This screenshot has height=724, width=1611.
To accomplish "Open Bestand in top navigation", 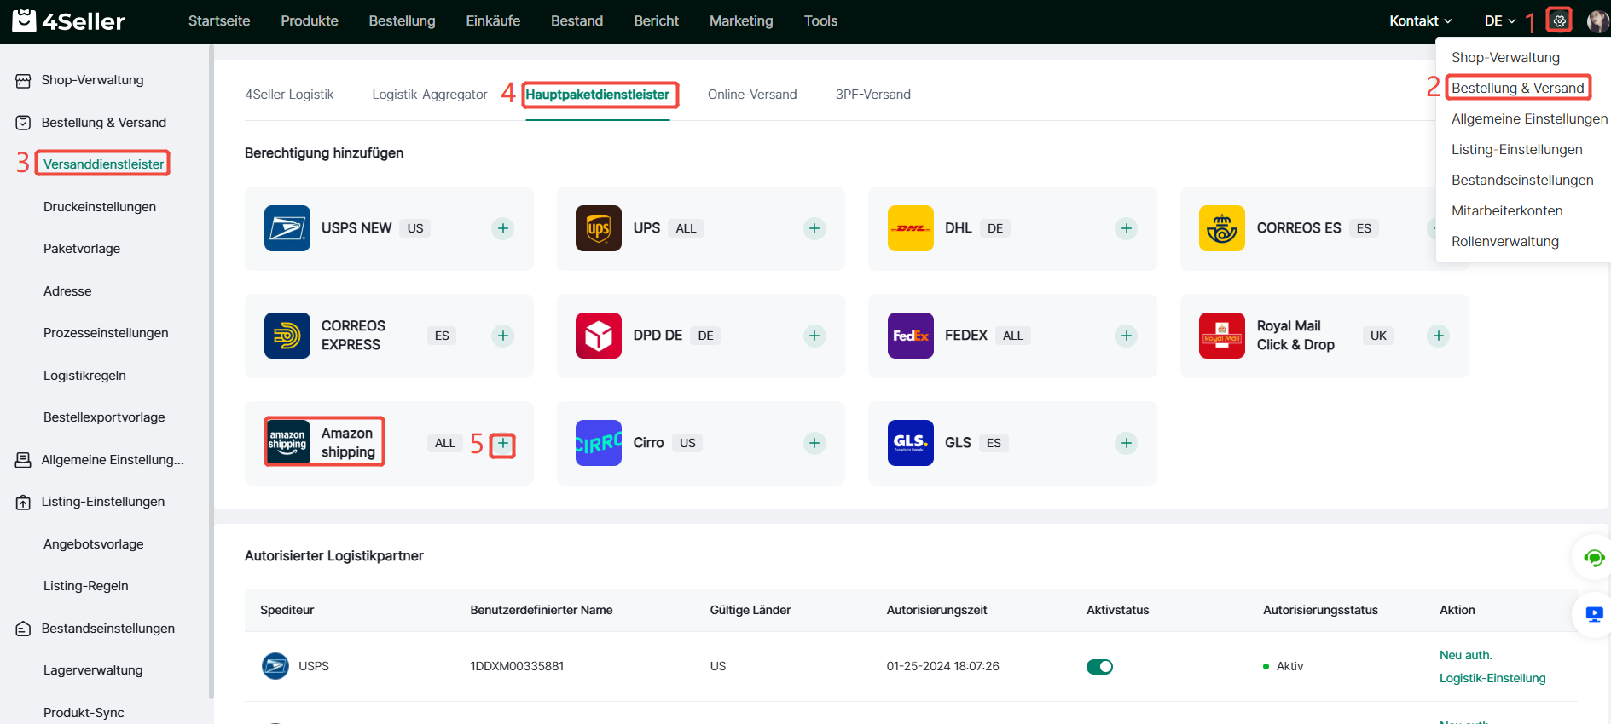I will (577, 21).
